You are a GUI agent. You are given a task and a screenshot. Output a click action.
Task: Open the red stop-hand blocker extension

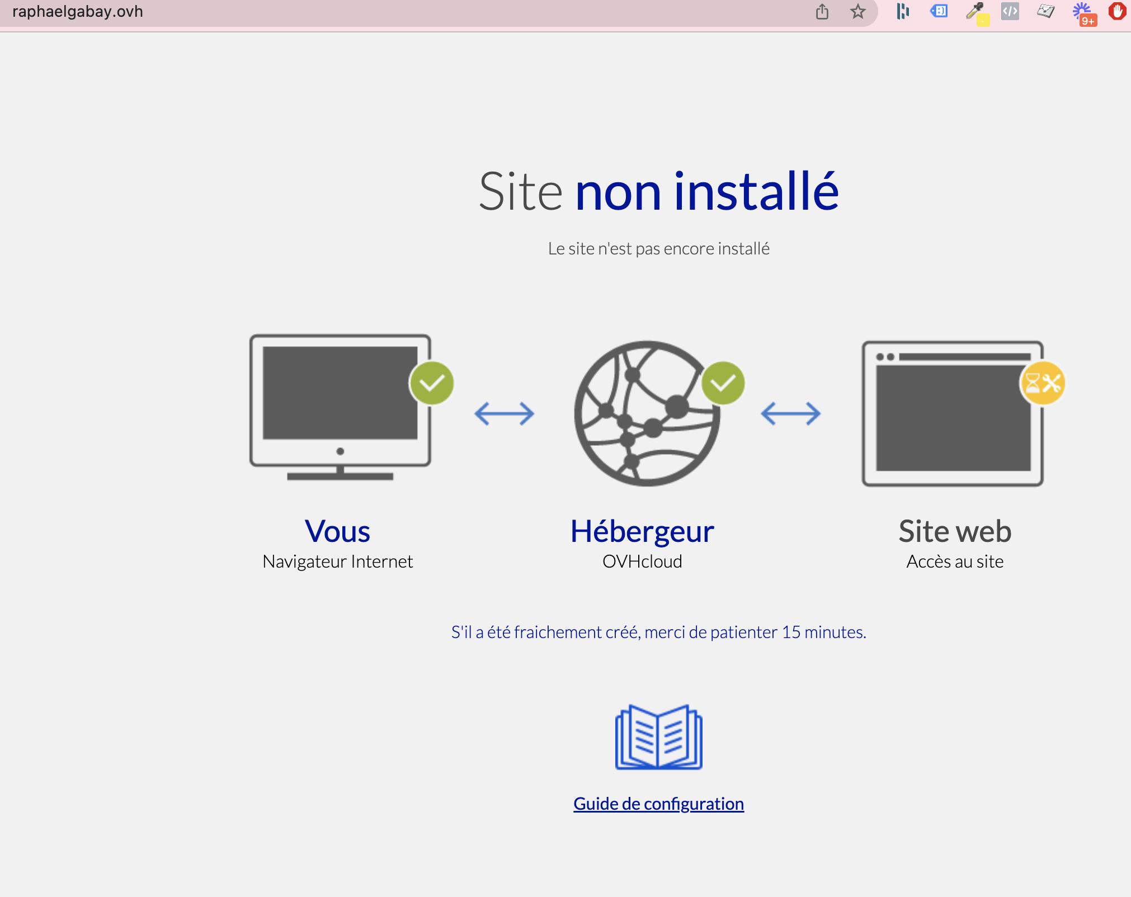point(1117,11)
